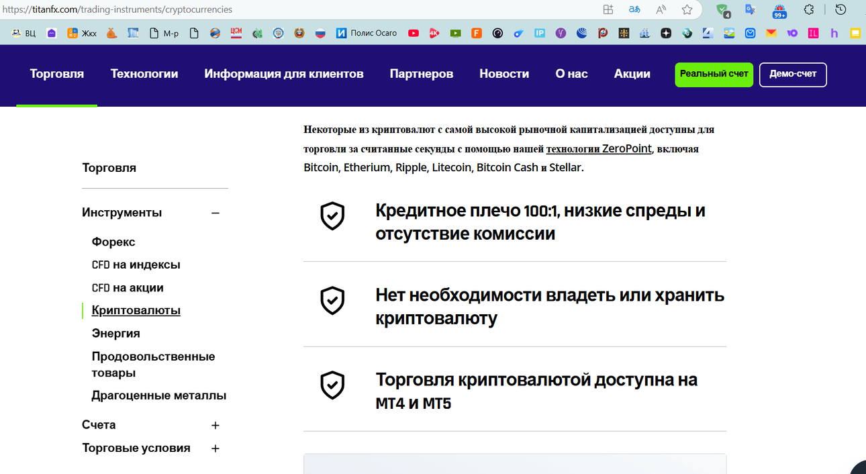Click the split screen/apps icon in address bar
The image size is (866, 474).
pyautogui.click(x=608, y=9)
